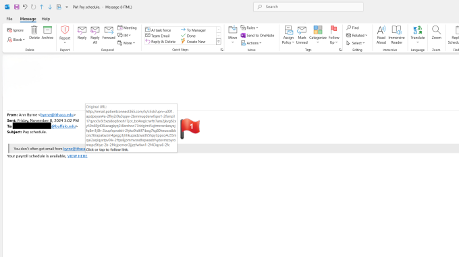
Task: Open the IM dropdown
Action: tap(124, 35)
